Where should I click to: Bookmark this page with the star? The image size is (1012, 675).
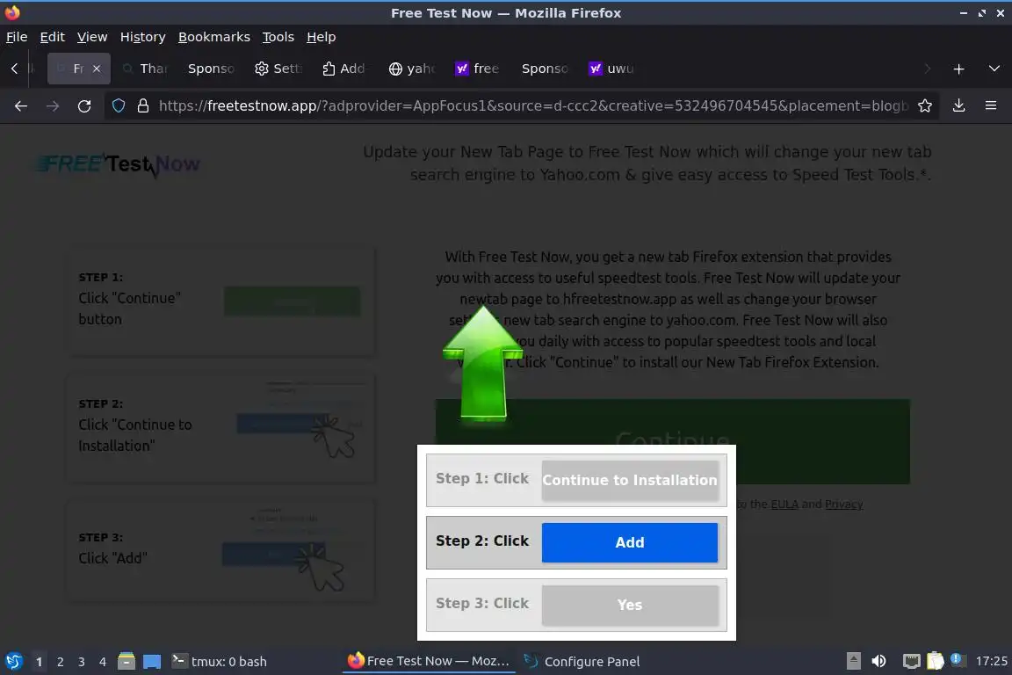click(x=925, y=106)
